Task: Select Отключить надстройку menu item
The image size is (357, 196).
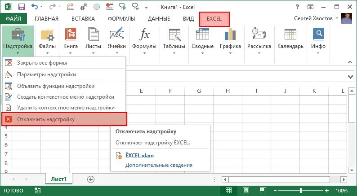Action: click(64, 119)
